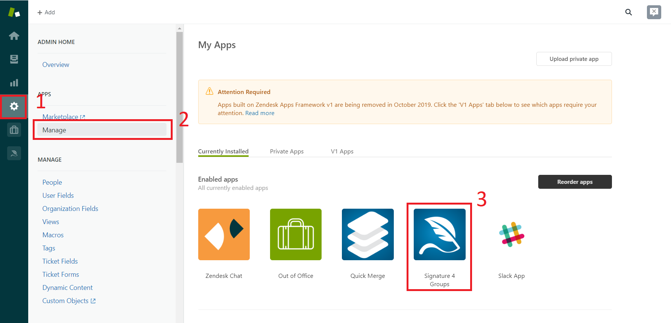Open Custom Objects external link
Viewport: 671px width, 323px height.
pyautogui.click(x=69, y=301)
